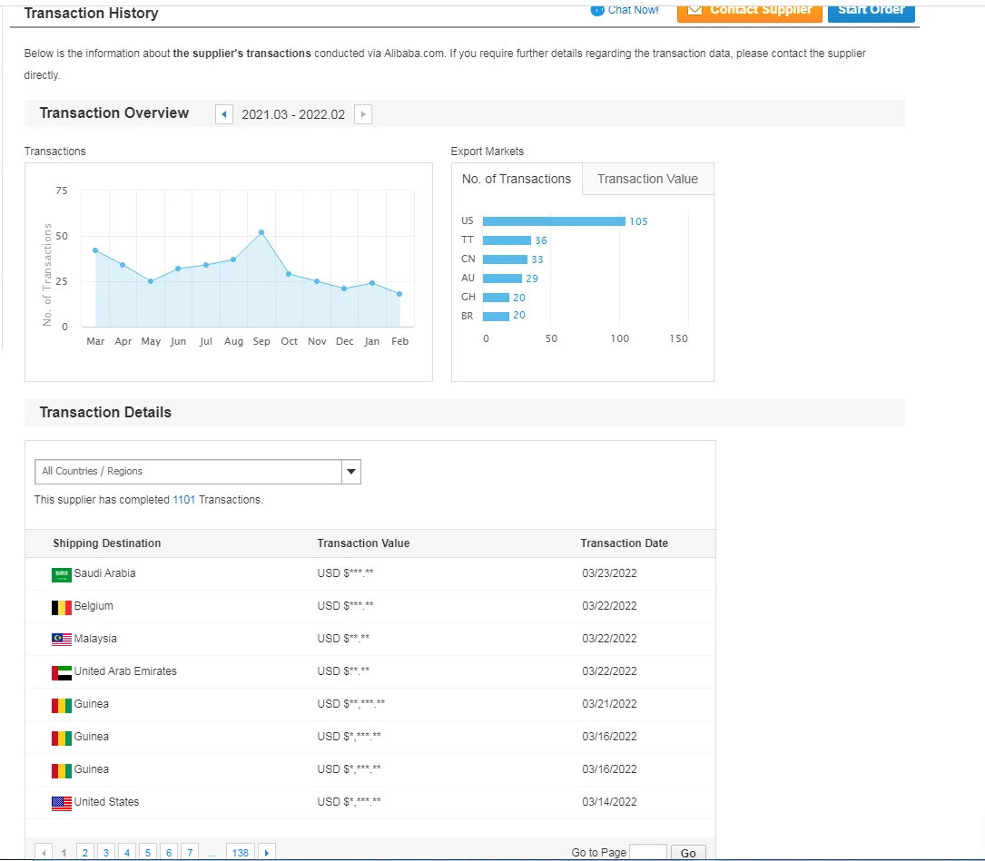Click the Sep peak point on chart
985x861 pixels.
pos(261,232)
